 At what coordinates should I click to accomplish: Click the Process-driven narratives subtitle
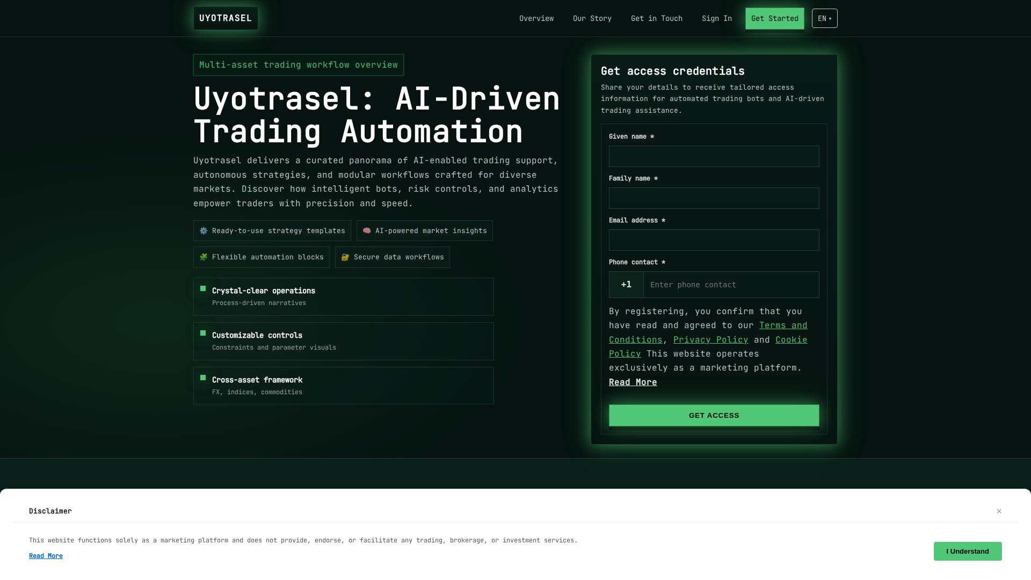(x=259, y=303)
